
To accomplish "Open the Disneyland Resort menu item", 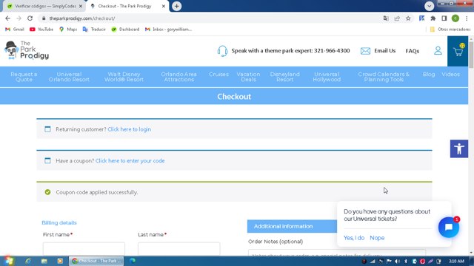I will (284, 77).
